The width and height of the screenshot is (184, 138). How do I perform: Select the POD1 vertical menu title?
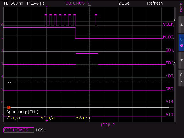181,9
